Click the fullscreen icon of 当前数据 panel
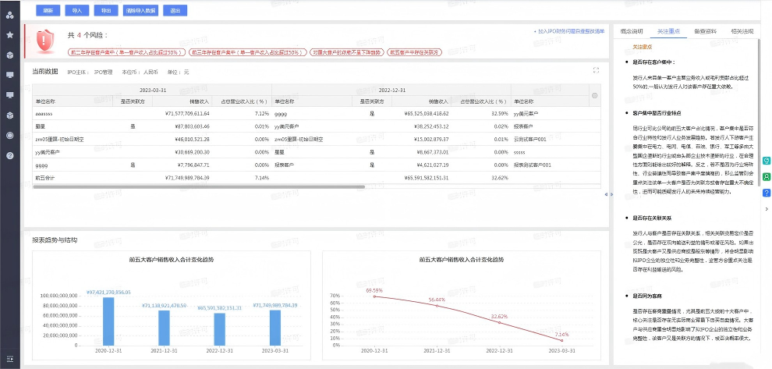This screenshot has width=772, height=369. click(596, 70)
